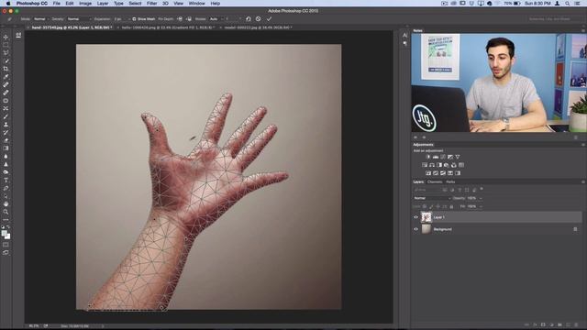The width and height of the screenshot is (587, 330).
Task: Switch to the Channels tab
Action: point(435,181)
